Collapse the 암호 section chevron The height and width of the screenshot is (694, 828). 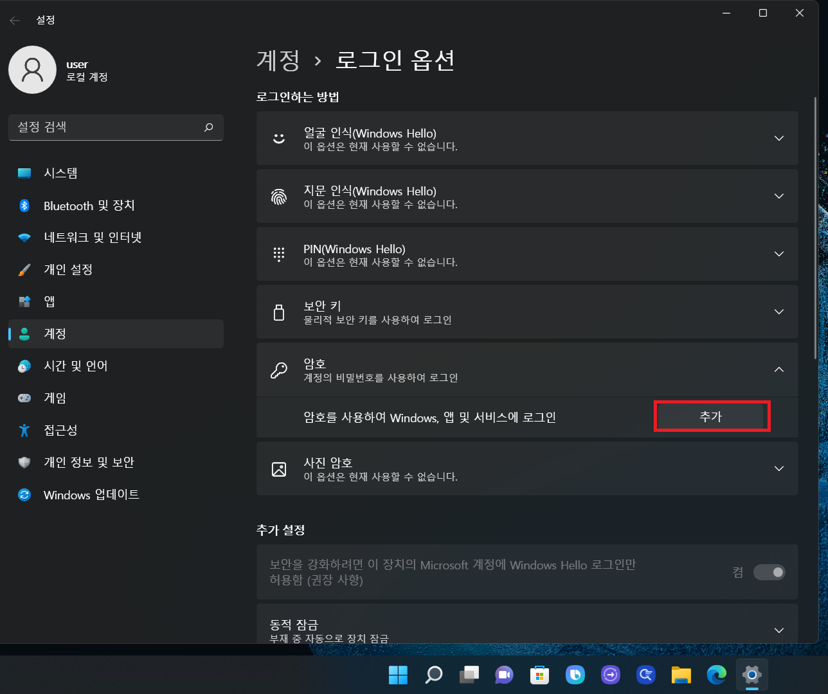pos(779,370)
